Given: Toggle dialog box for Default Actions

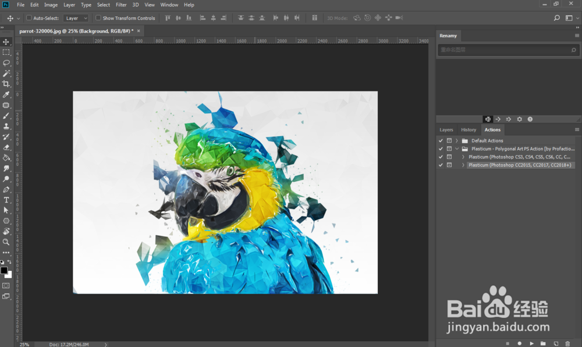Looking at the screenshot, I should [x=449, y=141].
